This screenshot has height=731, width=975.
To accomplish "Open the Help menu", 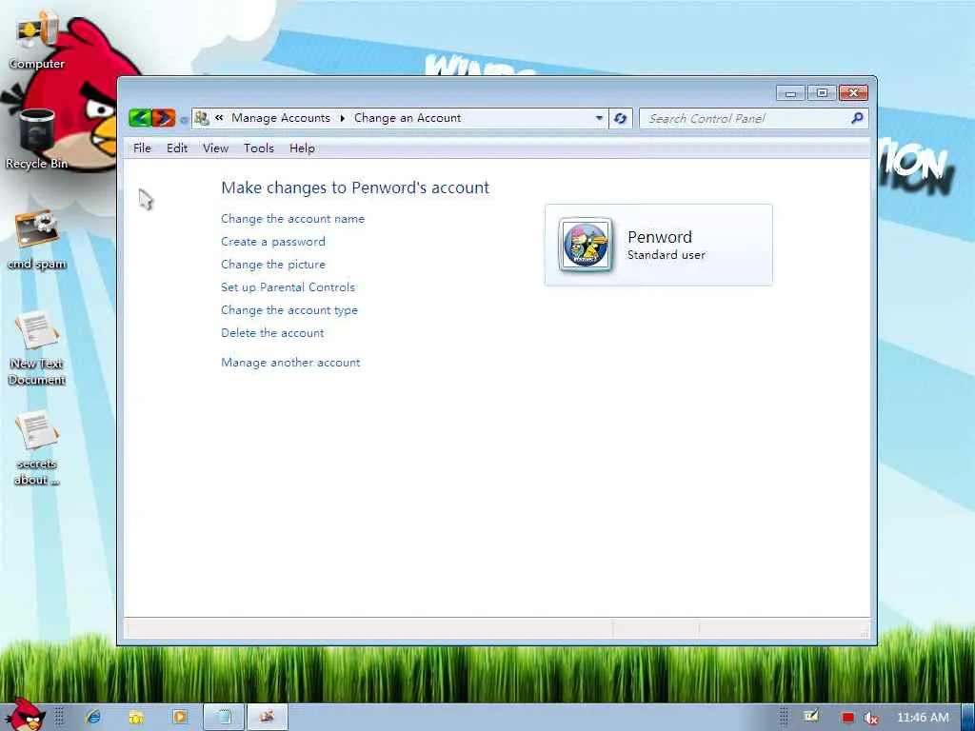I will (302, 148).
